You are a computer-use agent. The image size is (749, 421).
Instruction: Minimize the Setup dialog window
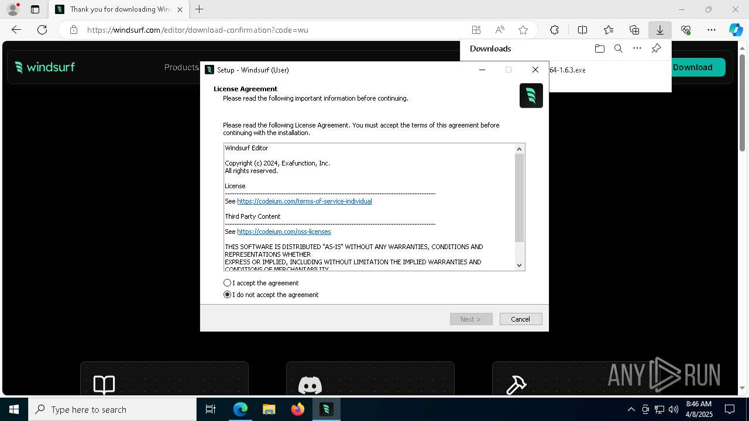click(482, 70)
